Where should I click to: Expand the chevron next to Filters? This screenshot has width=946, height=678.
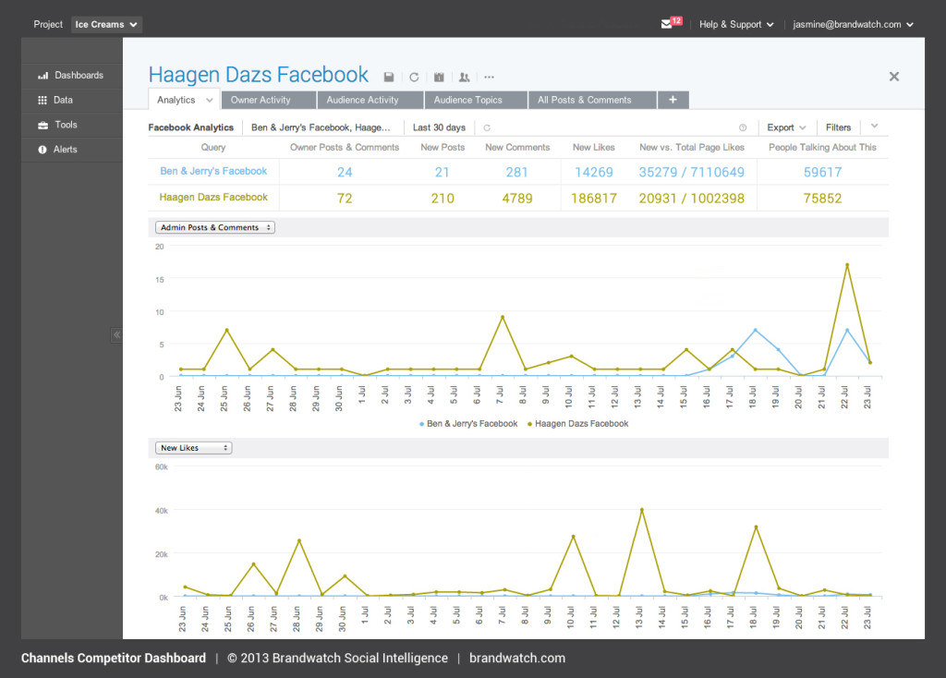tap(874, 126)
